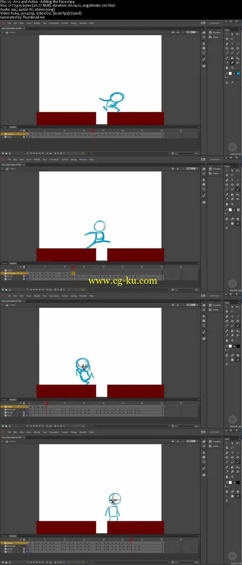Toggle visibility dot of Layer 2 in 00:02:52 frame
The width and height of the screenshot is (242, 565).
click(21, 134)
